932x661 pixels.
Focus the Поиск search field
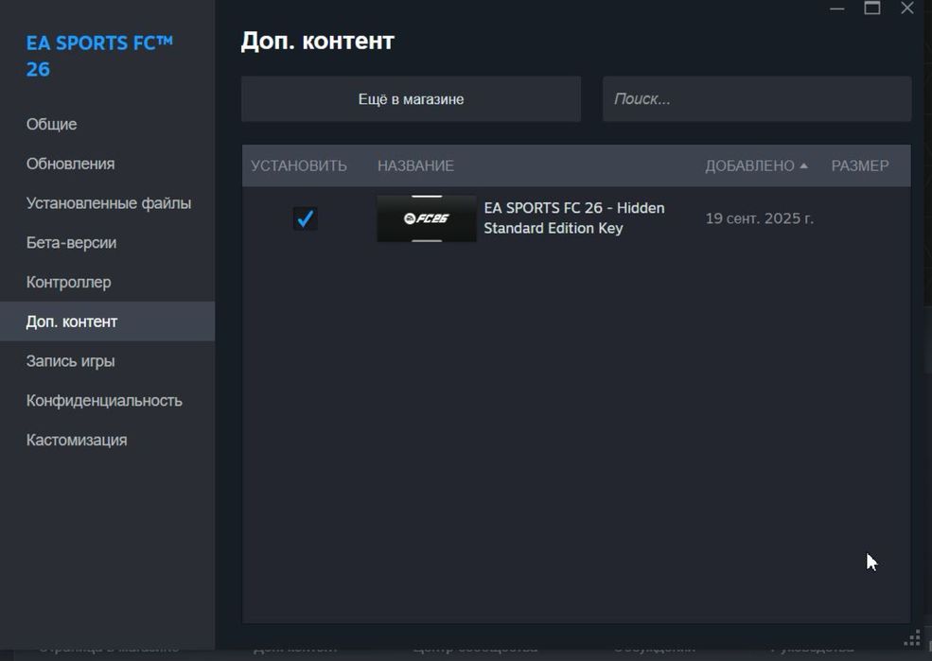757,99
